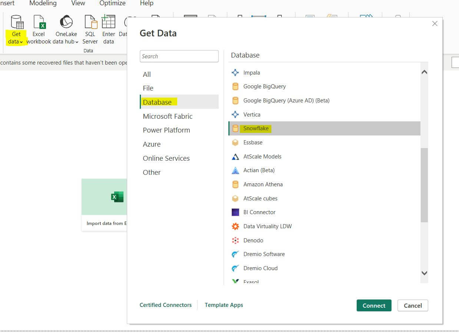Select the File category
Screen dimensions: 459x334
[179, 88]
